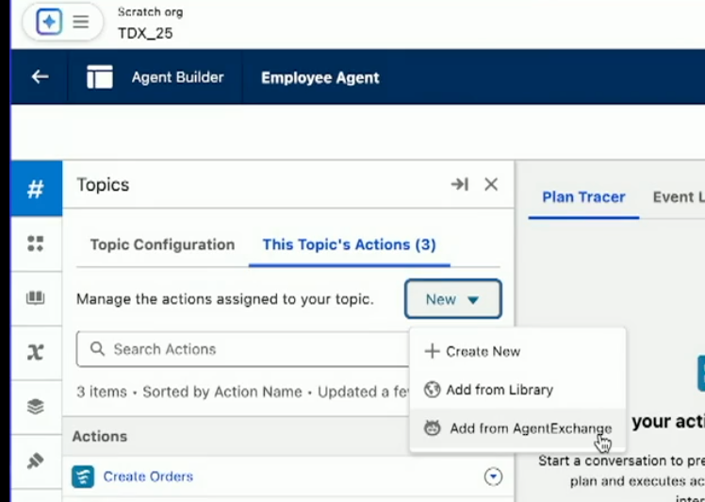Open the Create Orders action link
This screenshot has width=705, height=502.
click(148, 477)
